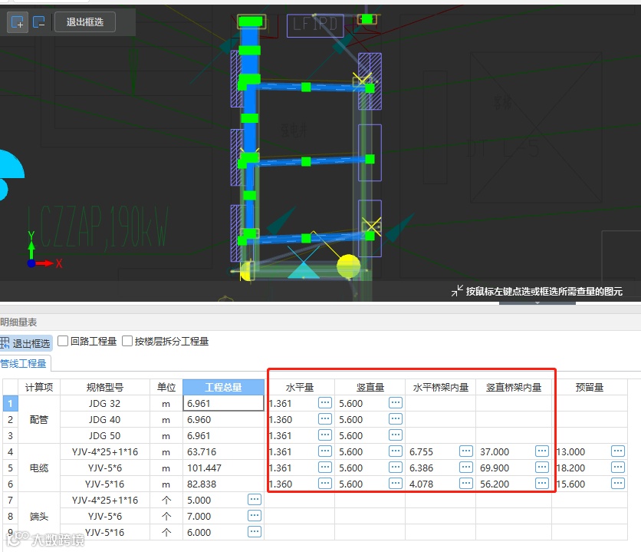The image size is (641, 552).
Task: Click the JDG 50 specification cell
Action: [104, 435]
